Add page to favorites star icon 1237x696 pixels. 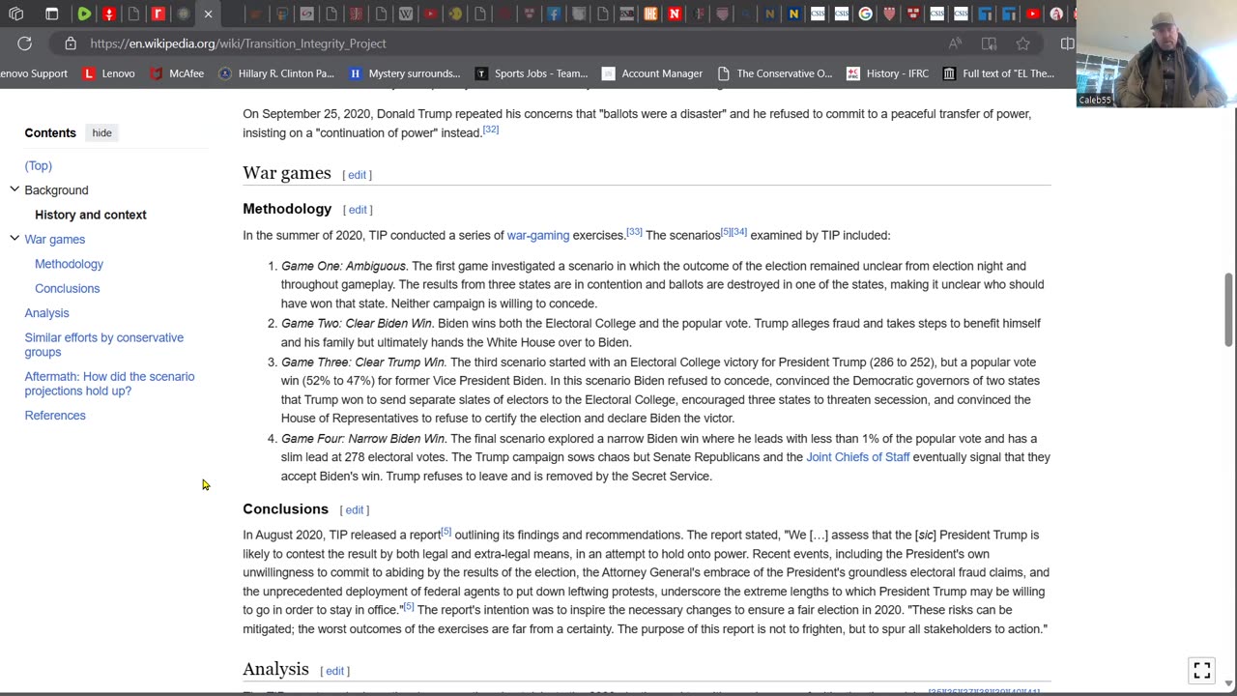tap(1022, 43)
